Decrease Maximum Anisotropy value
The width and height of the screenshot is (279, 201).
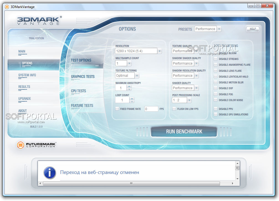coord(129,89)
